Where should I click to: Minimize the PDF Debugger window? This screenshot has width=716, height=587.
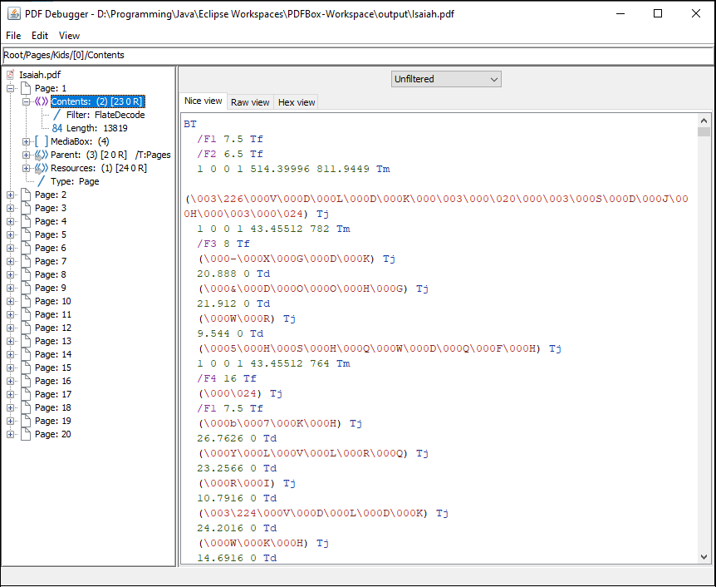point(620,13)
